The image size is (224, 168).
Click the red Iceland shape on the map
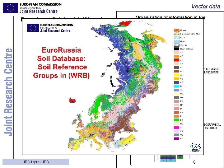point(72,100)
